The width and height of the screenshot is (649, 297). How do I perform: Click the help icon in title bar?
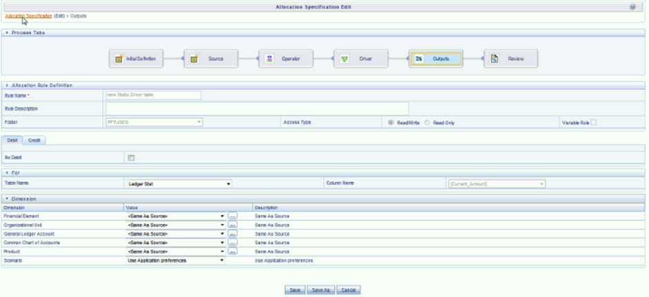tap(632, 7)
